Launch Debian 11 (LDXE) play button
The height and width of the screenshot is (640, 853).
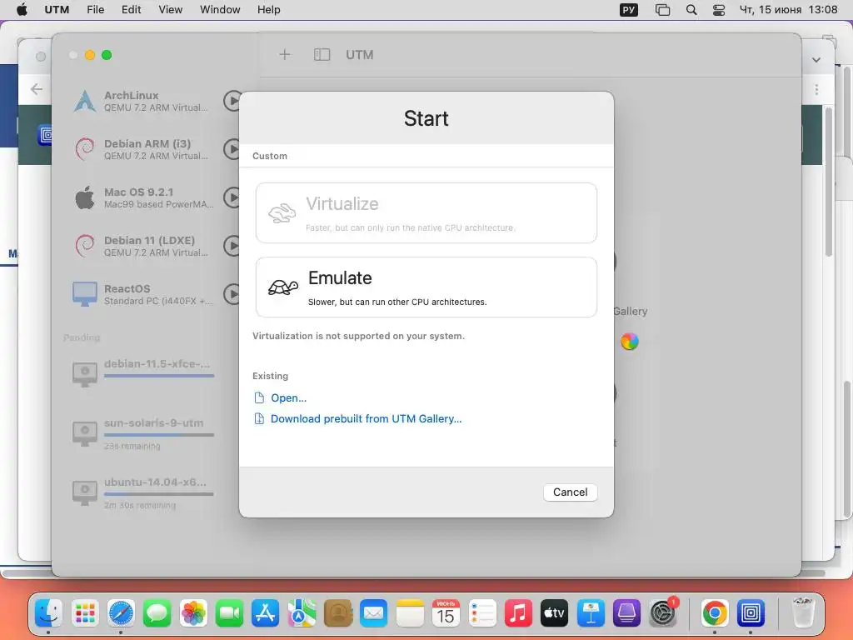pyautogui.click(x=232, y=246)
